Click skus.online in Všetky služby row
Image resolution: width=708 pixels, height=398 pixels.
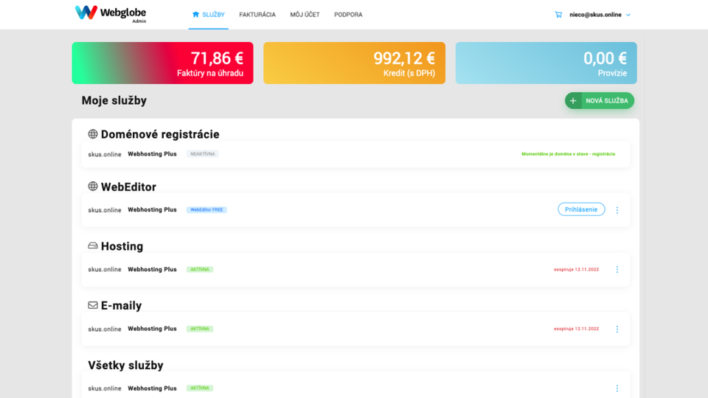click(104, 388)
